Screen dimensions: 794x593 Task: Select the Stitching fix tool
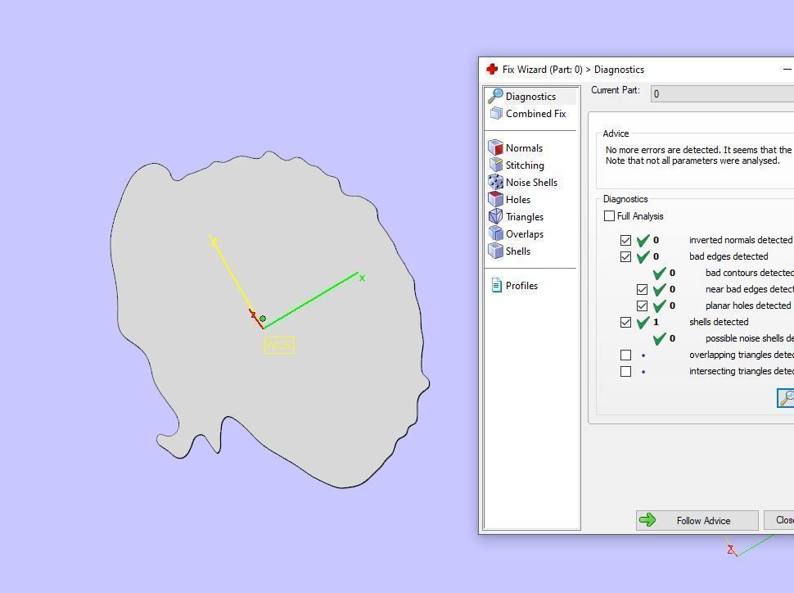(x=516, y=165)
